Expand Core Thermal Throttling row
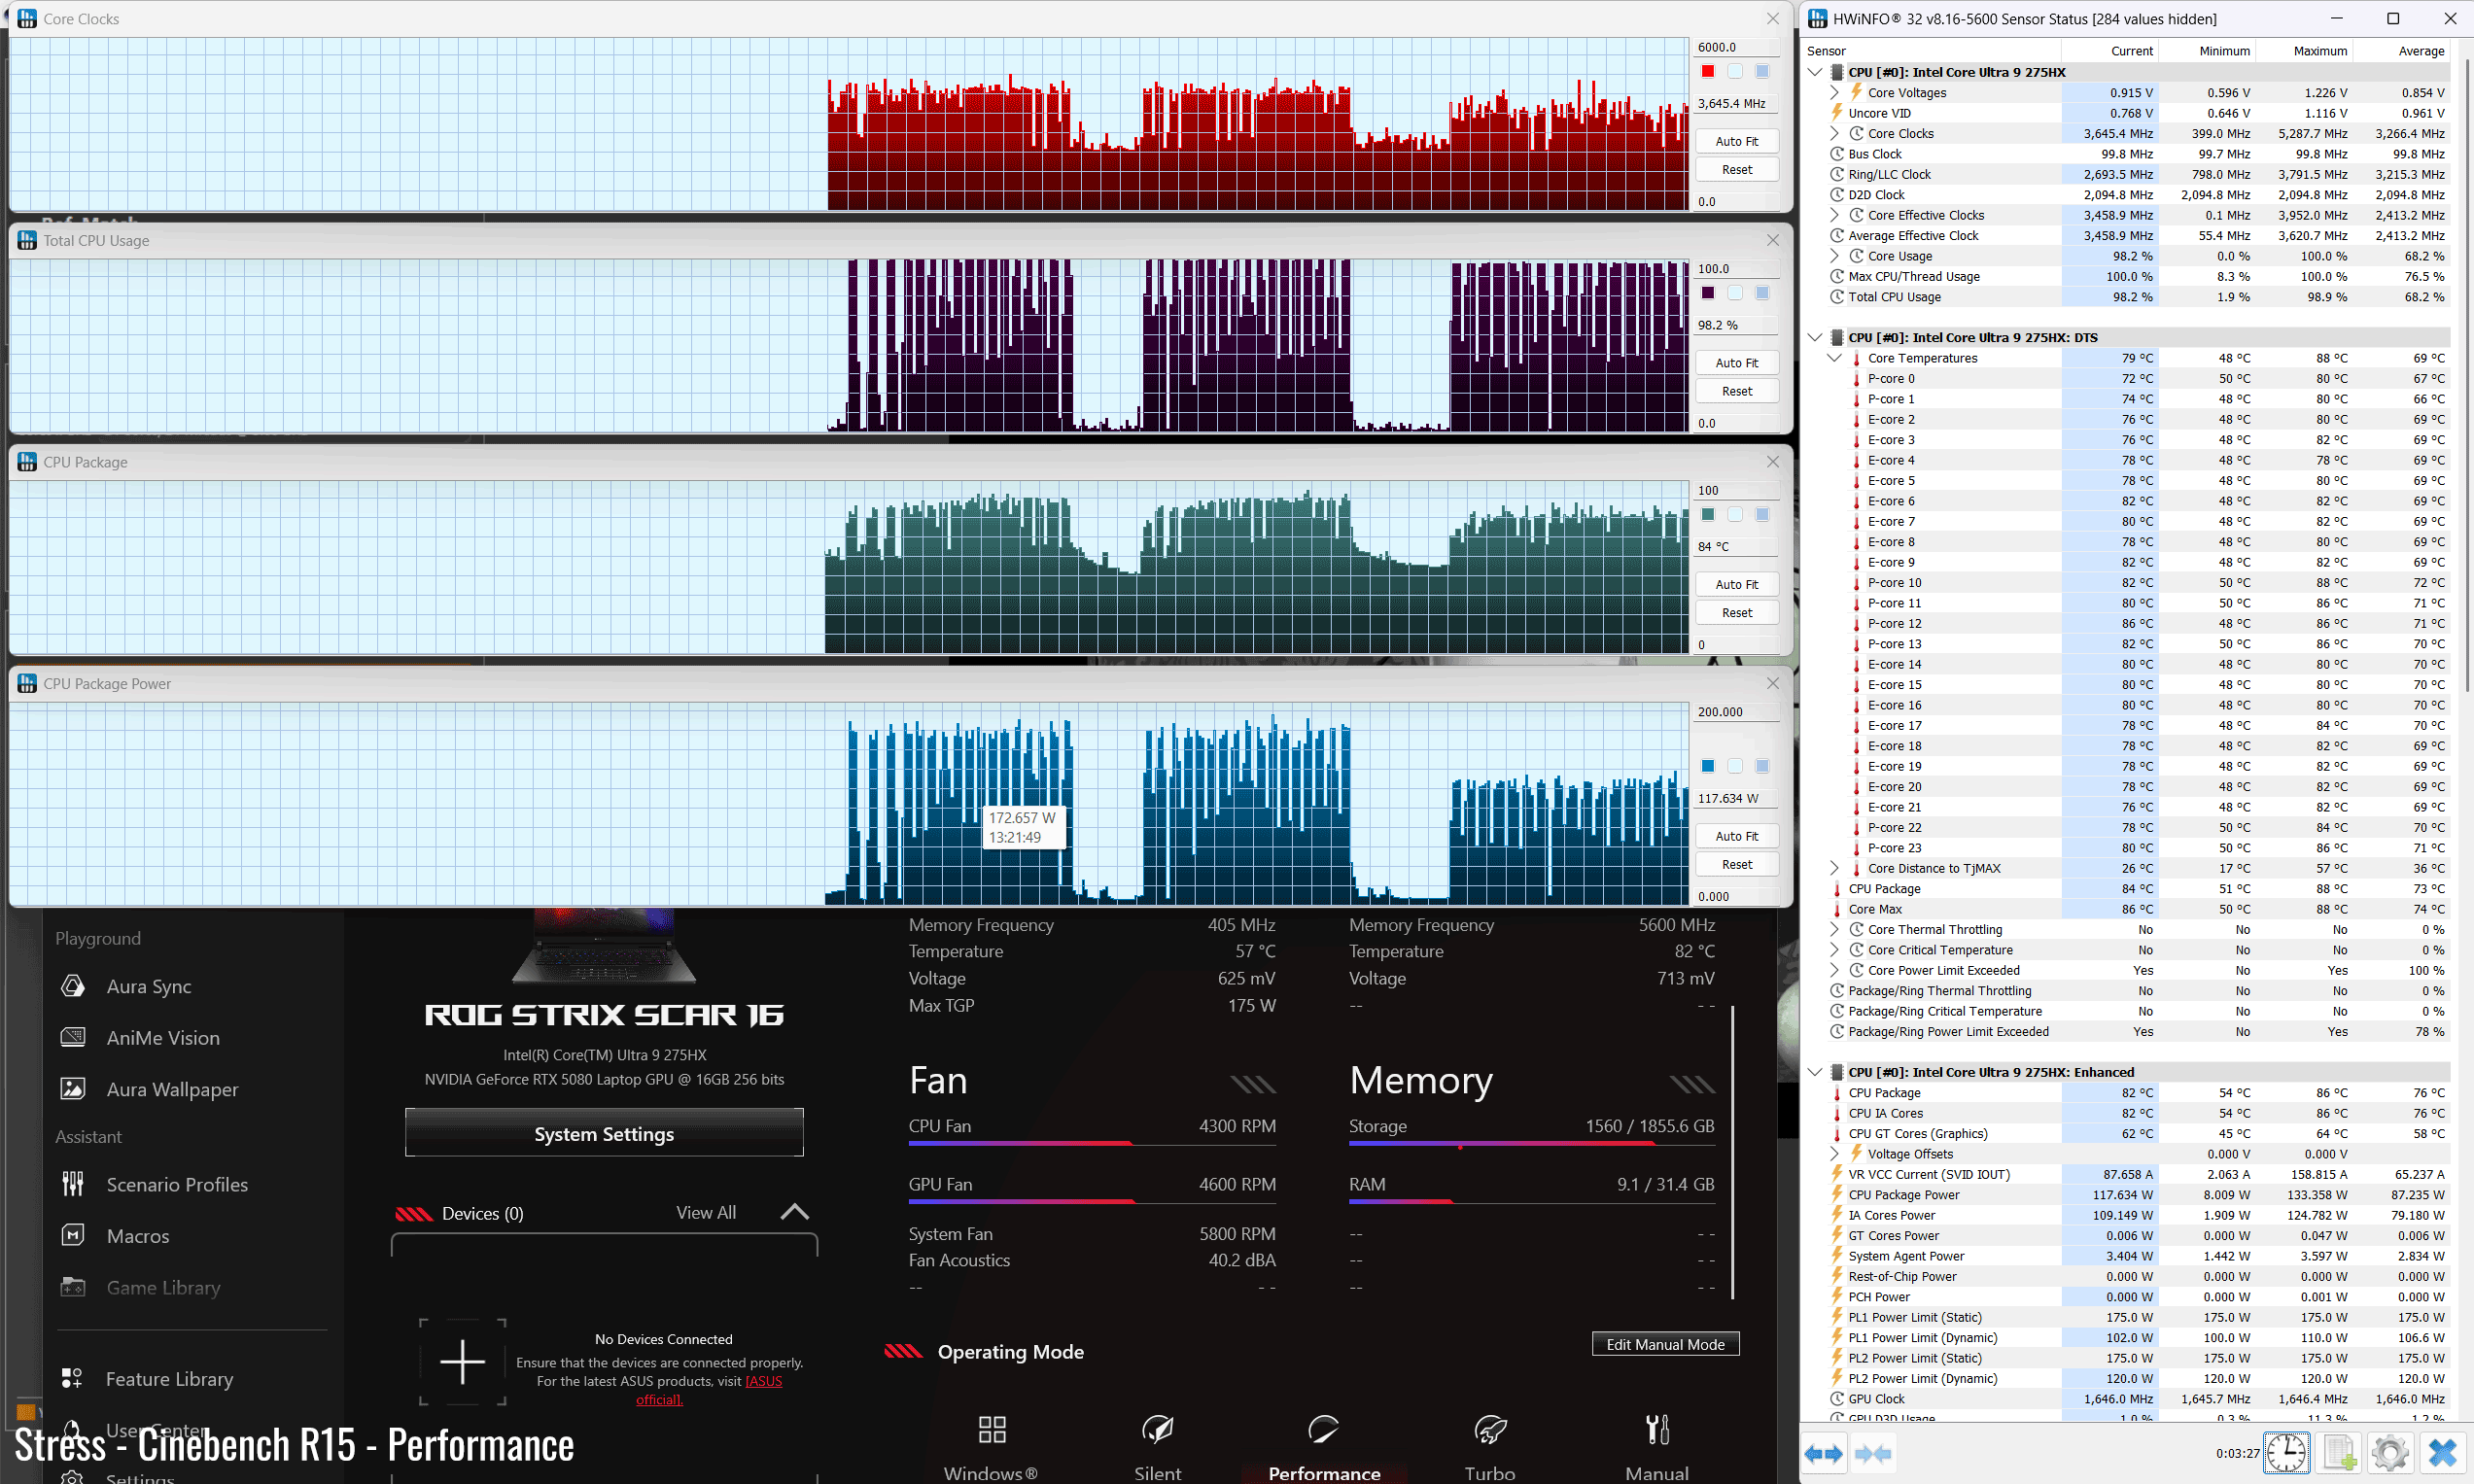This screenshot has height=1484, width=2474. [1834, 929]
